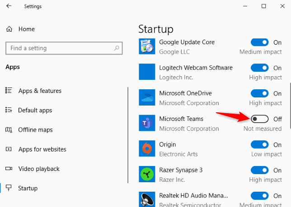Go back using the back arrow

click(x=9, y=6)
